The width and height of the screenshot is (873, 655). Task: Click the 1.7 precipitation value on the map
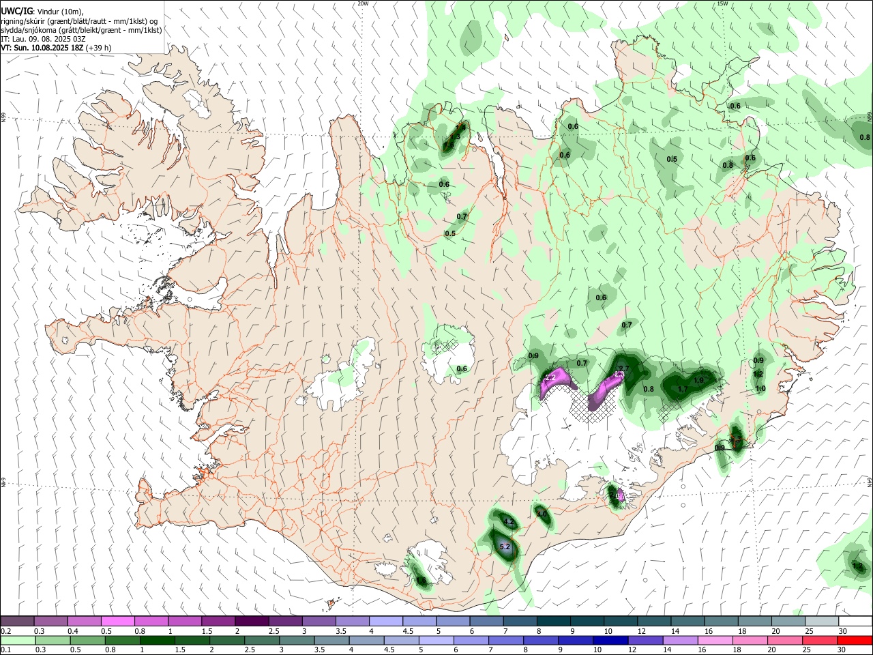(x=683, y=390)
